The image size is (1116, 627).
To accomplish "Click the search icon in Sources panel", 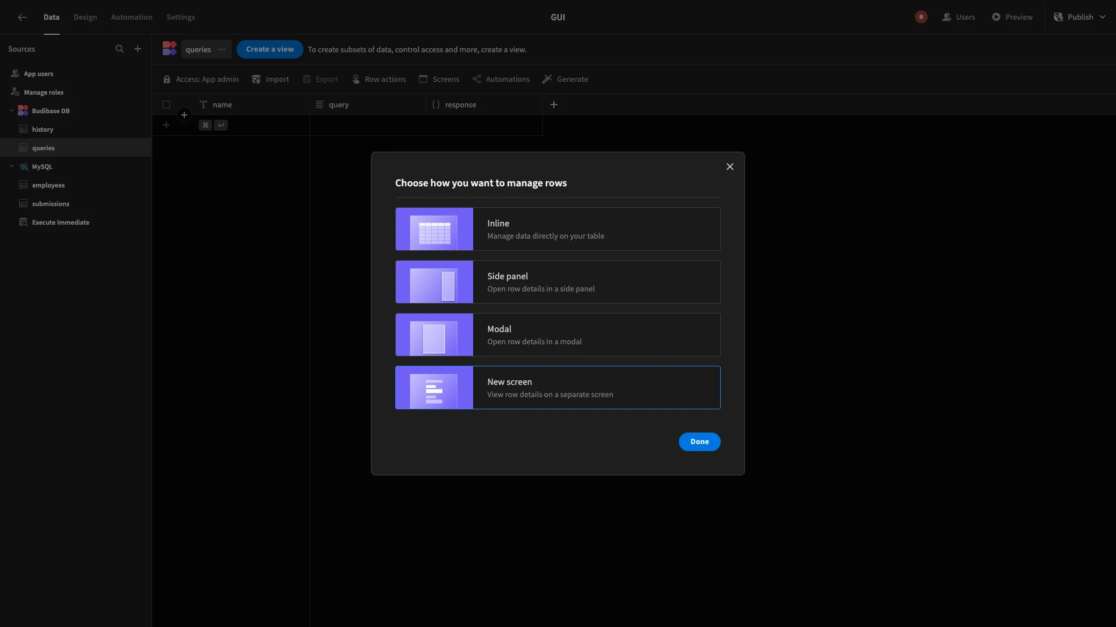I will click(x=119, y=49).
